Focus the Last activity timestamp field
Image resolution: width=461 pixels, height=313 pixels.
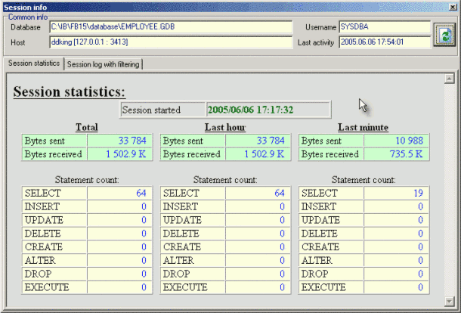[x=382, y=42]
